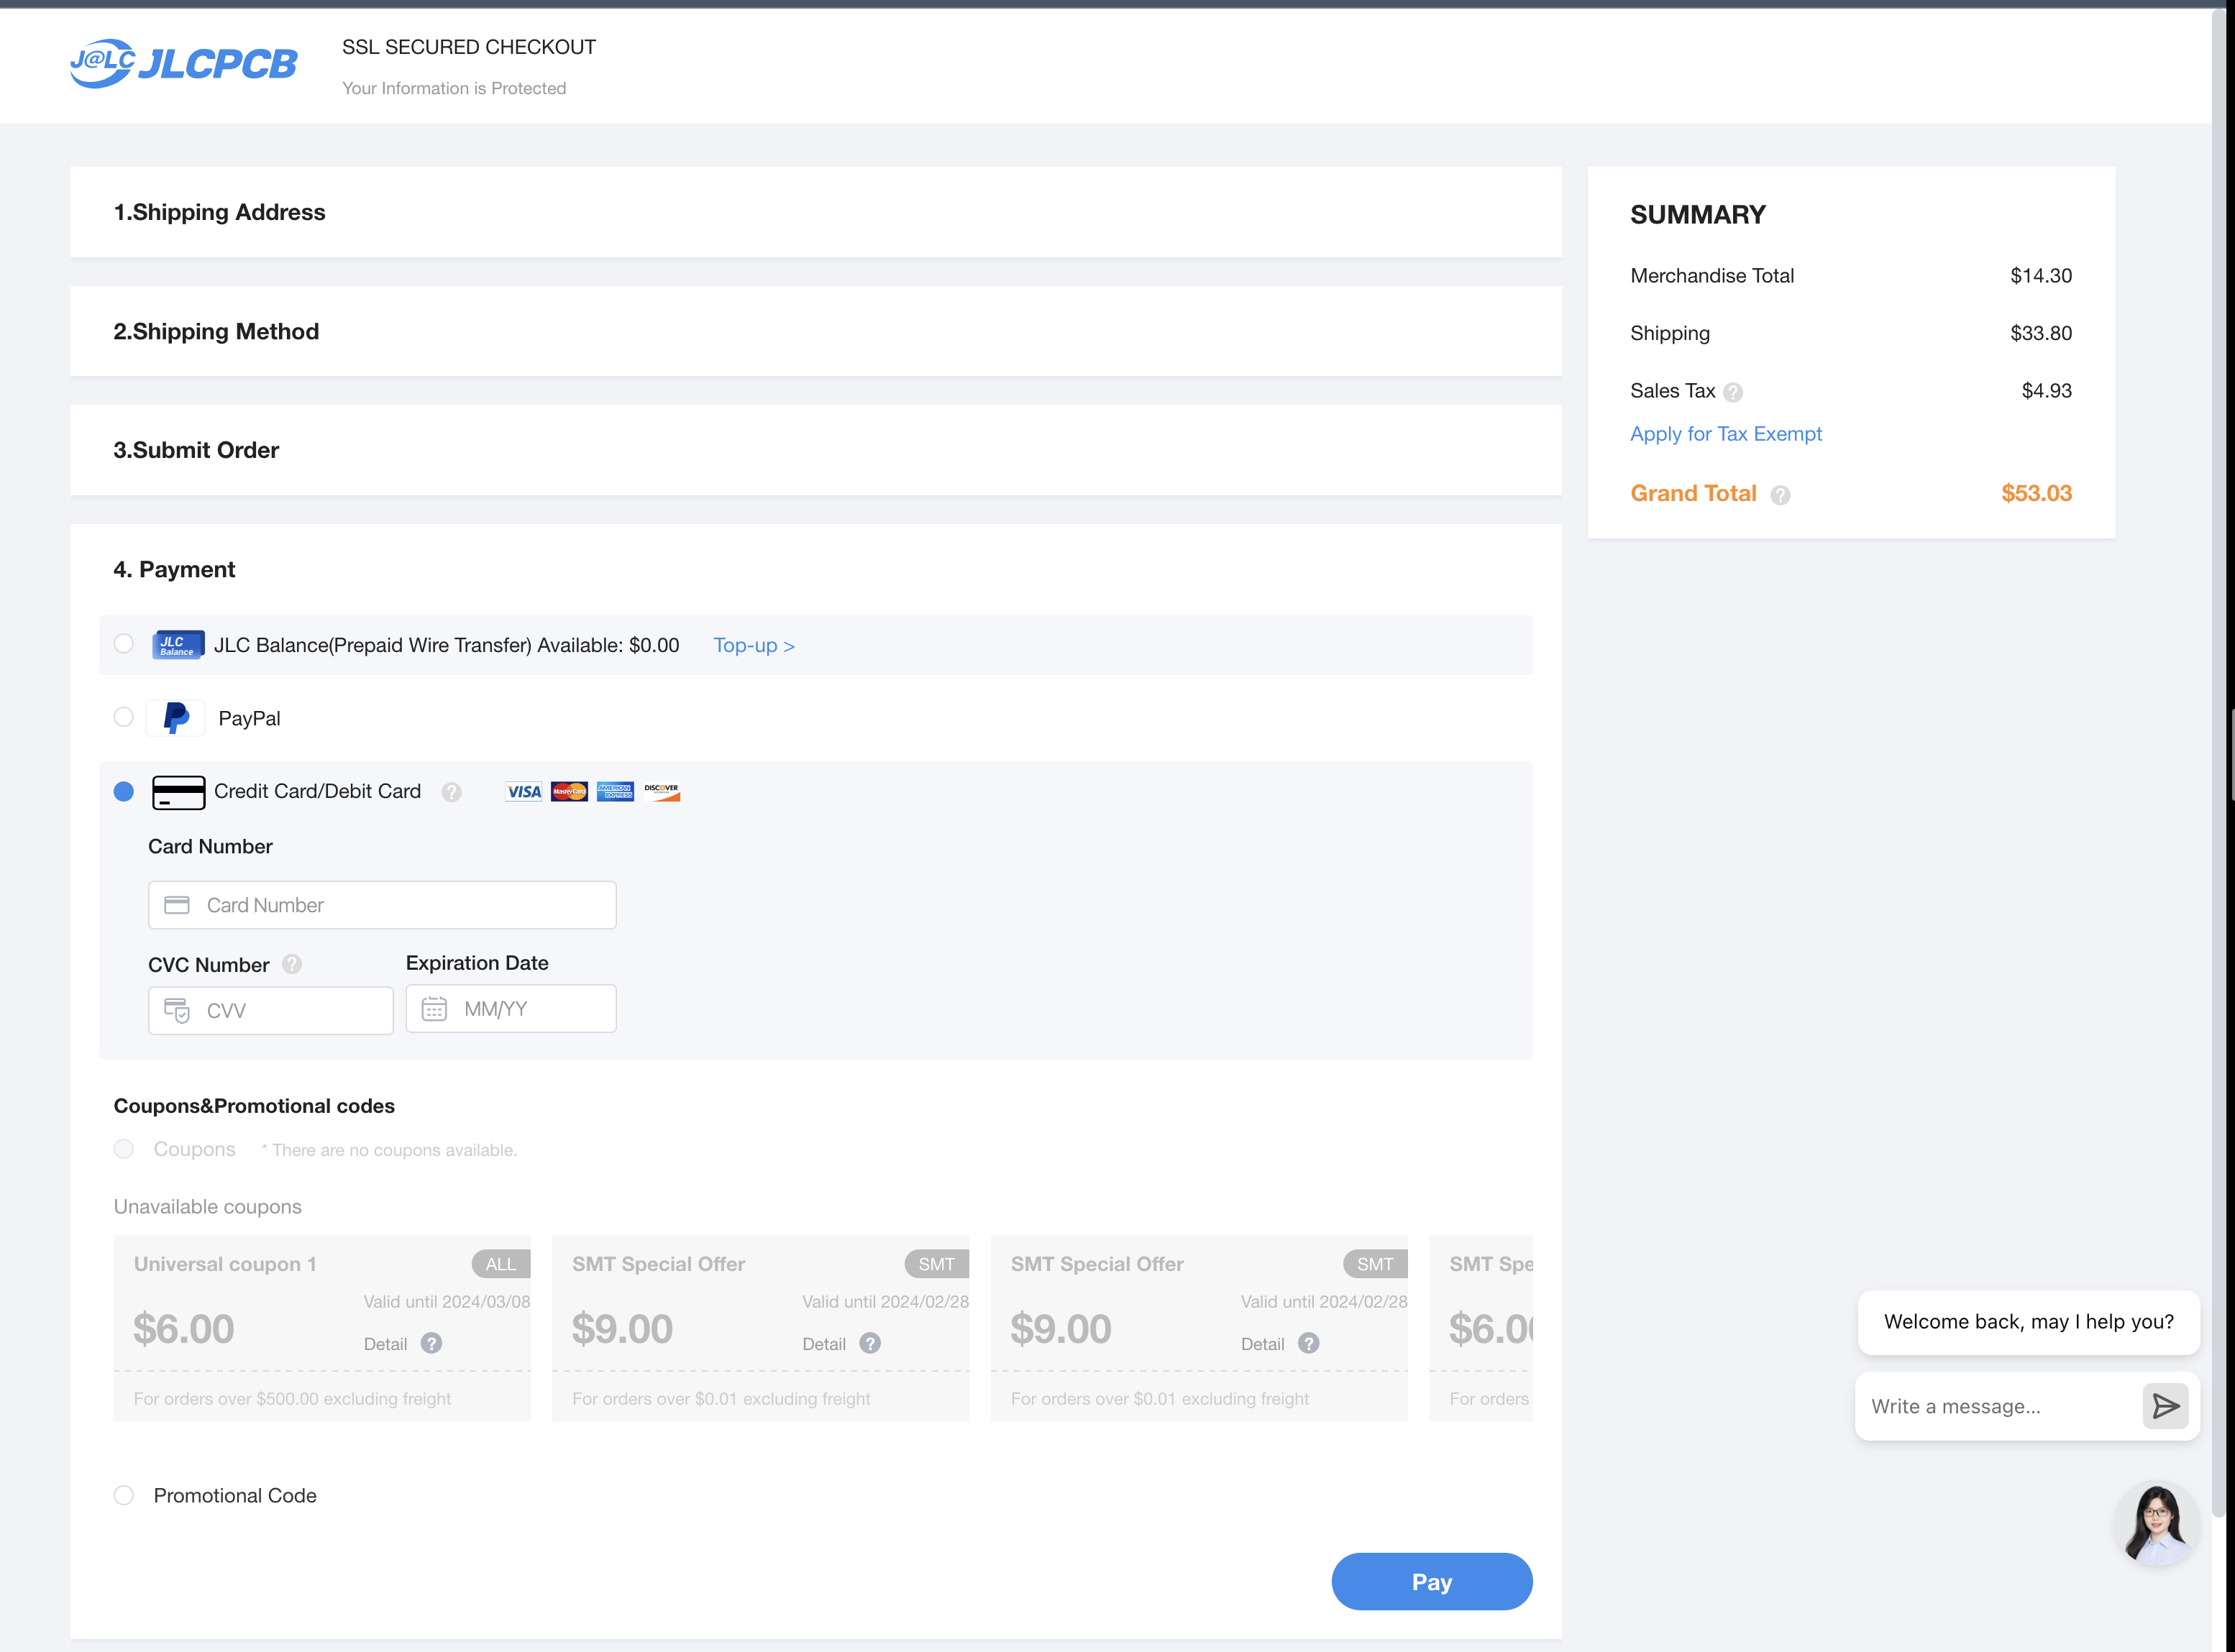Select the Credit Card/Debit Card radio button
The height and width of the screenshot is (1652, 2235).
point(122,791)
